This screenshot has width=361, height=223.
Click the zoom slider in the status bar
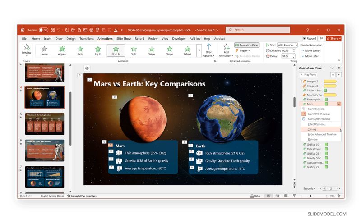[310, 196]
